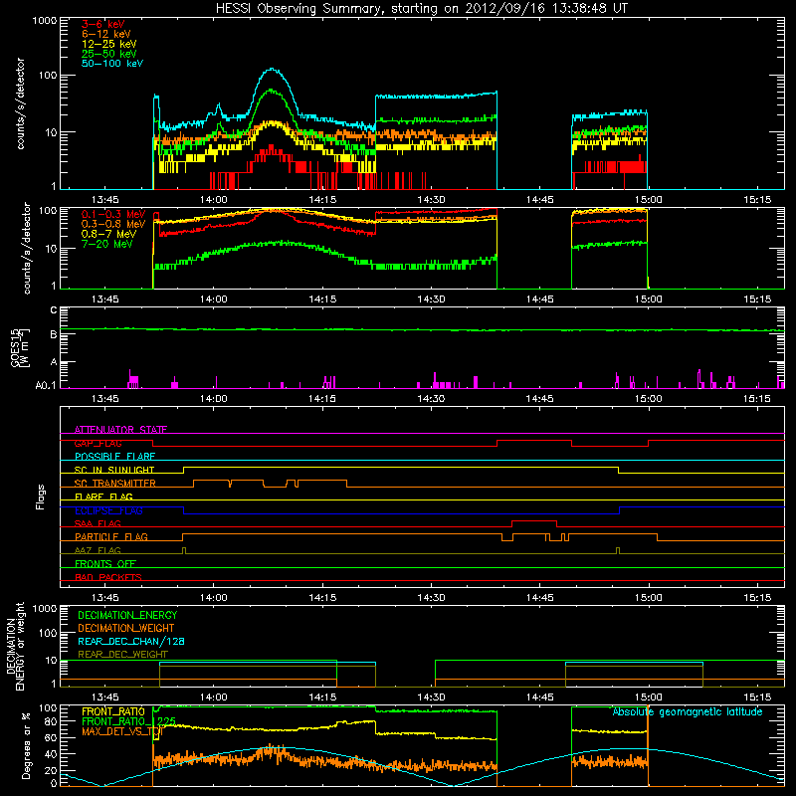Image resolution: width=796 pixels, height=796 pixels.
Task: Click the 'DECIMATION ENERGY or weight' axis title
Action: 16,646
